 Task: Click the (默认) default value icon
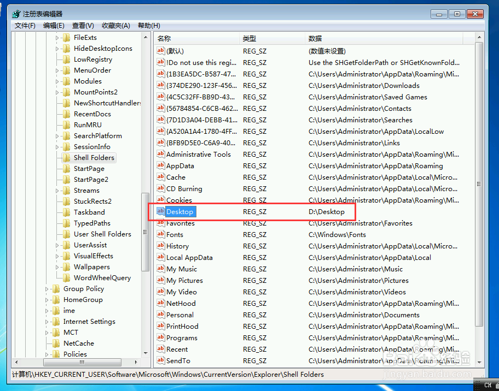160,51
